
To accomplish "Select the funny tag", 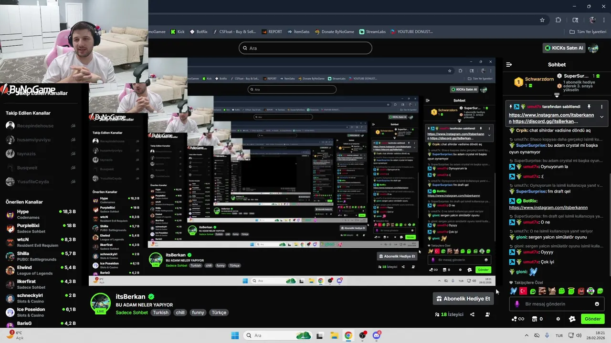I will click(198, 313).
